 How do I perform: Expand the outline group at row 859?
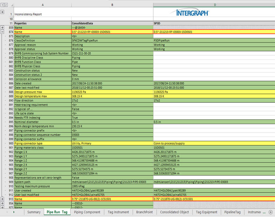click(2, 27)
